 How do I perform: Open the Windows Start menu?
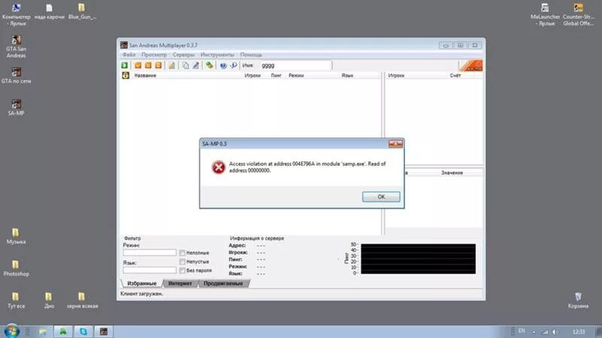[x=11, y=331]
